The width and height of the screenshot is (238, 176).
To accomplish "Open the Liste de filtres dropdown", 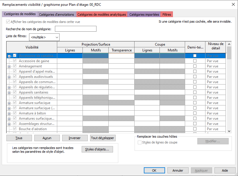I will pyautogui.click(x=44, y=37).
